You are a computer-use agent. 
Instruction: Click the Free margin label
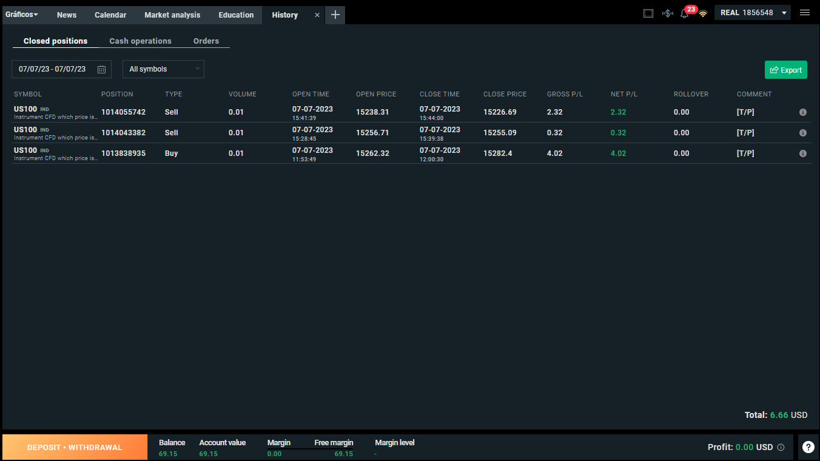point(334,443)
